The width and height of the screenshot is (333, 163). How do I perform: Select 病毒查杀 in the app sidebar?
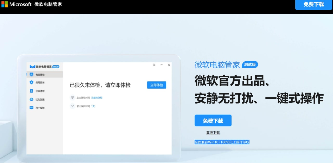pyautogui.click(x=45, y=82)
